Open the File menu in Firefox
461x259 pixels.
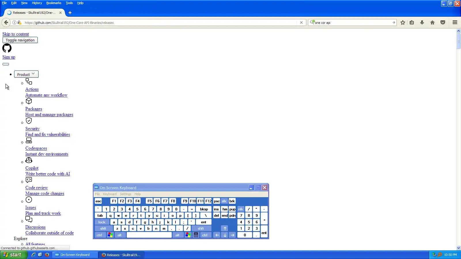coord(4,3)
